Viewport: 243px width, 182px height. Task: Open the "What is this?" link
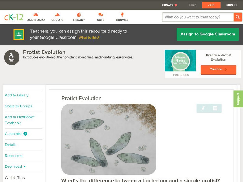coord(89,38)
